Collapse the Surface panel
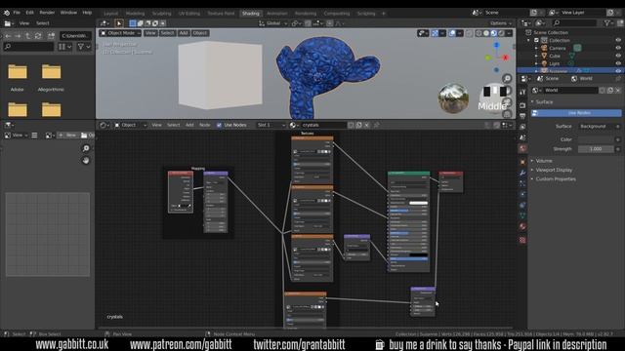625x351 pixels. 544,101
